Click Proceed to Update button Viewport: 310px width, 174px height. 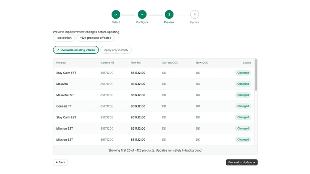(241, 162)
